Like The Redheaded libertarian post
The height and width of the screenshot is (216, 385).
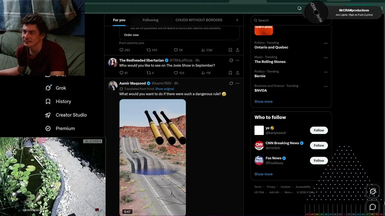pos(179,73)
